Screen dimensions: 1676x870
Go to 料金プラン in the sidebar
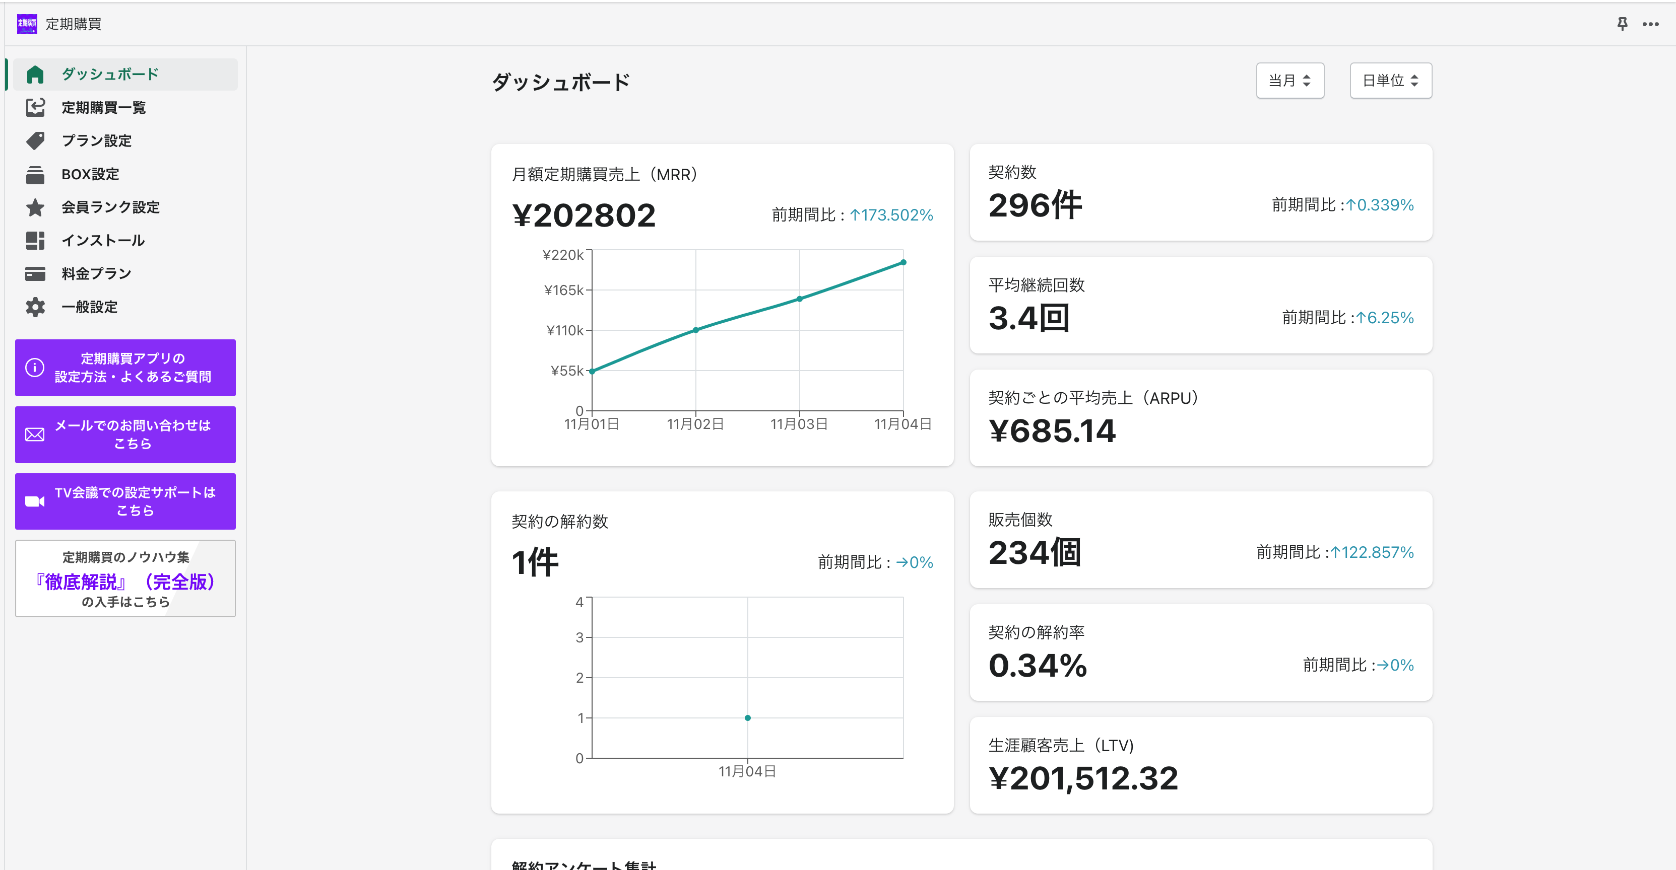coord(96,274)
